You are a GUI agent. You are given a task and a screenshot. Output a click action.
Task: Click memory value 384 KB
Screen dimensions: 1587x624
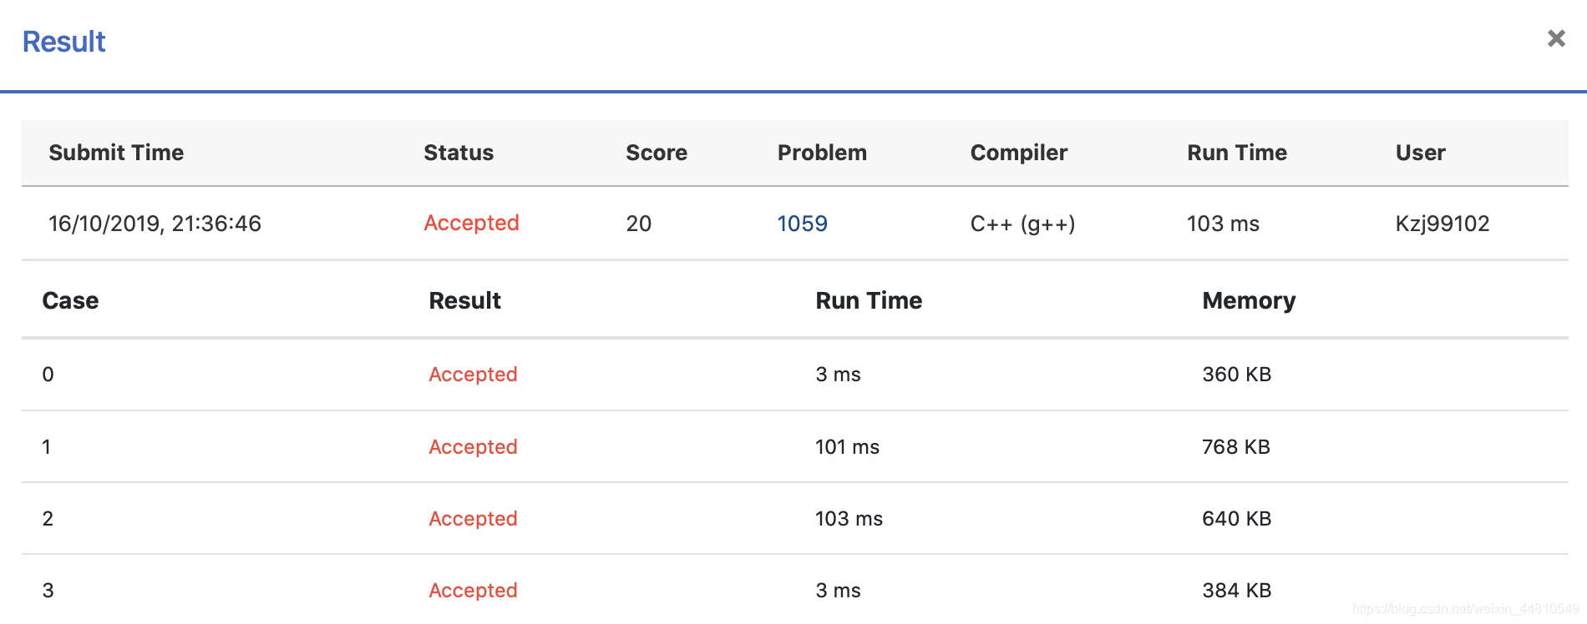tap(1236, 591)
